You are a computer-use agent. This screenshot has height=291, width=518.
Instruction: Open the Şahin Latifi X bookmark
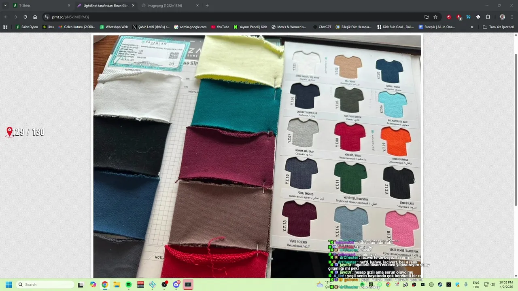pyautogui.click(x=151, y=27)
